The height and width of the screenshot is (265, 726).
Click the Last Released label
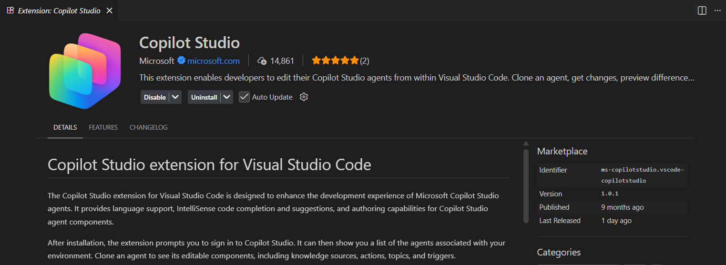click(x=560, y=221)
